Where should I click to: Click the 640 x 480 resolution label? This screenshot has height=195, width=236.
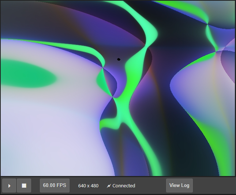point(88,186)
